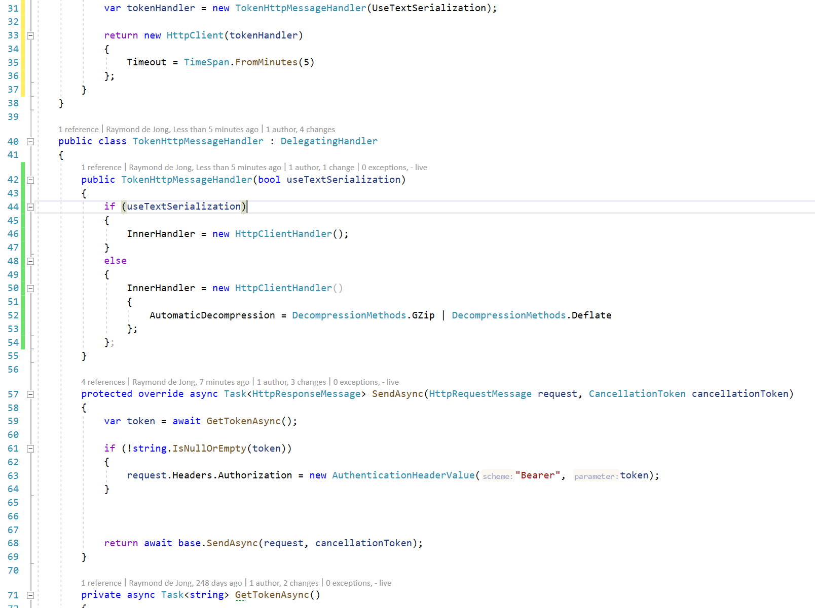Viewport: 815px width, 608px height.
Task: Click line number 63 in the gutter
Action: tap(13, 475)
